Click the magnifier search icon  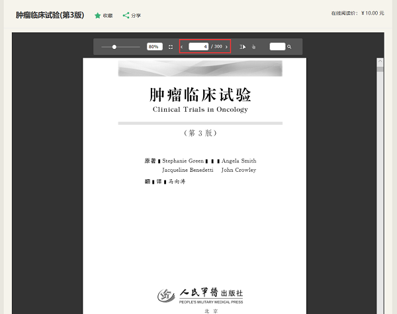tap(289, 47)
